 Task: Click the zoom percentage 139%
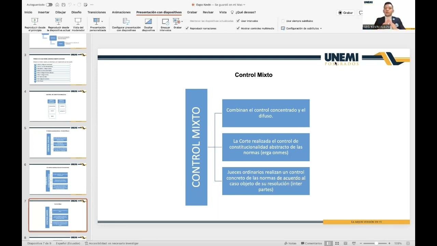398,243
